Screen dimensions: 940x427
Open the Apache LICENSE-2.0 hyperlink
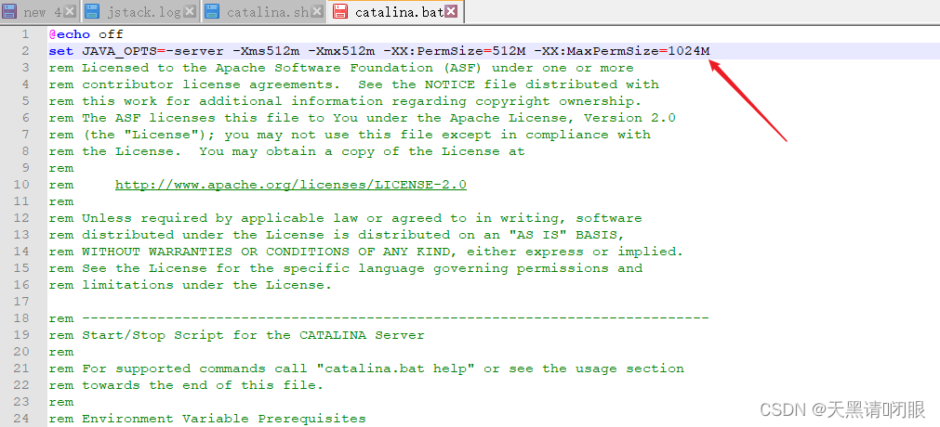coord(290,185)
